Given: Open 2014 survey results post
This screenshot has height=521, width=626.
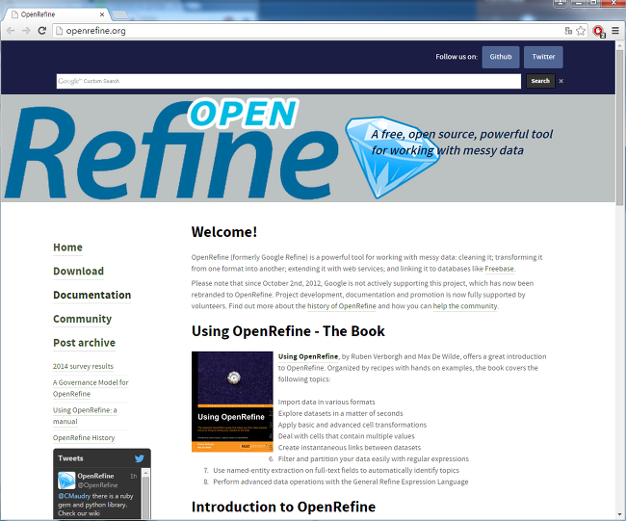Looking at the screenshot, I should coord(83,367).
